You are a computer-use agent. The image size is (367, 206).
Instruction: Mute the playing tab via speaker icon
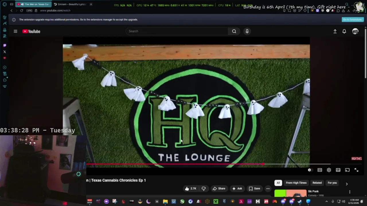22,4
